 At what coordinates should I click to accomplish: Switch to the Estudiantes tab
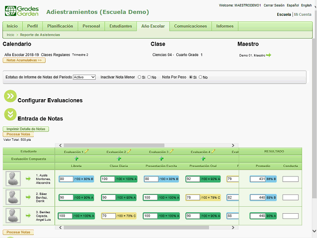pyautogui.click(x=120, y=26)
